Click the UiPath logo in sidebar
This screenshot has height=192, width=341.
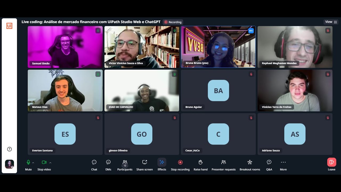point(9,26)
